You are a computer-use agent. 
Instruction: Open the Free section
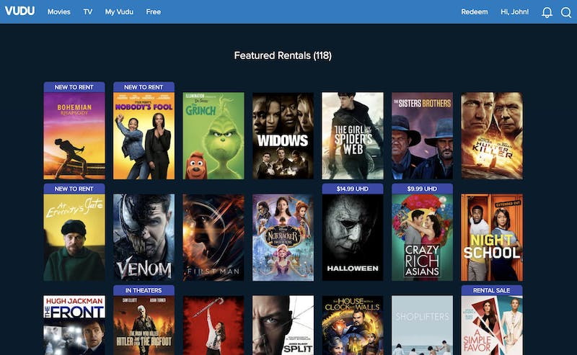(x=153, y=12)
